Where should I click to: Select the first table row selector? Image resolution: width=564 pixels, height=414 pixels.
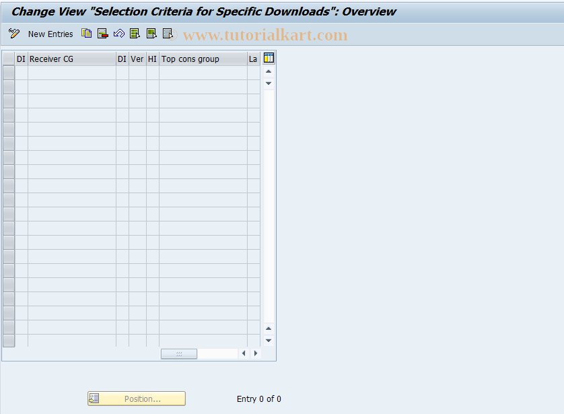click(x=9, y=73)
